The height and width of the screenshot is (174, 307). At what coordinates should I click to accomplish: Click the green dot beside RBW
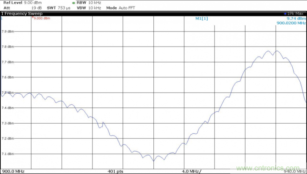point(74,3)
